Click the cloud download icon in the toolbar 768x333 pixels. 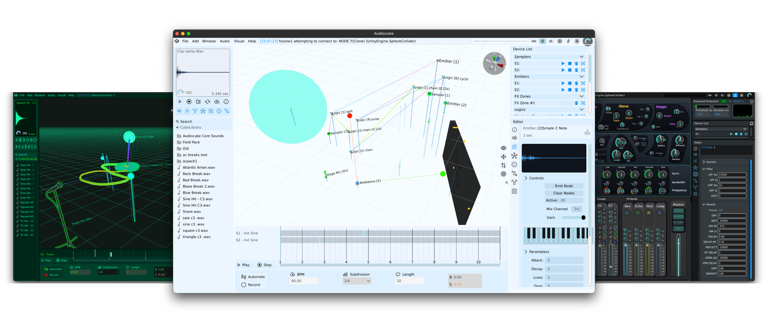coord(216,101)
